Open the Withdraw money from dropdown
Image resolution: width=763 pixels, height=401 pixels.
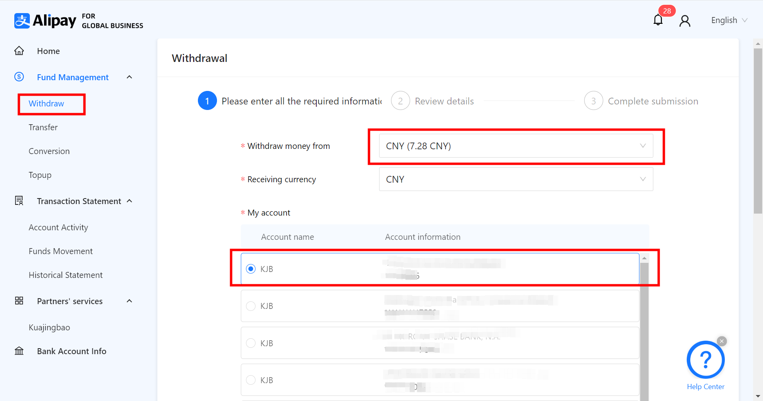(515, 146)
